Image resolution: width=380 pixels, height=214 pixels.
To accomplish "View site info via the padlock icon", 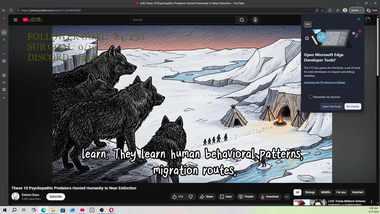I will tap(18, 10).
